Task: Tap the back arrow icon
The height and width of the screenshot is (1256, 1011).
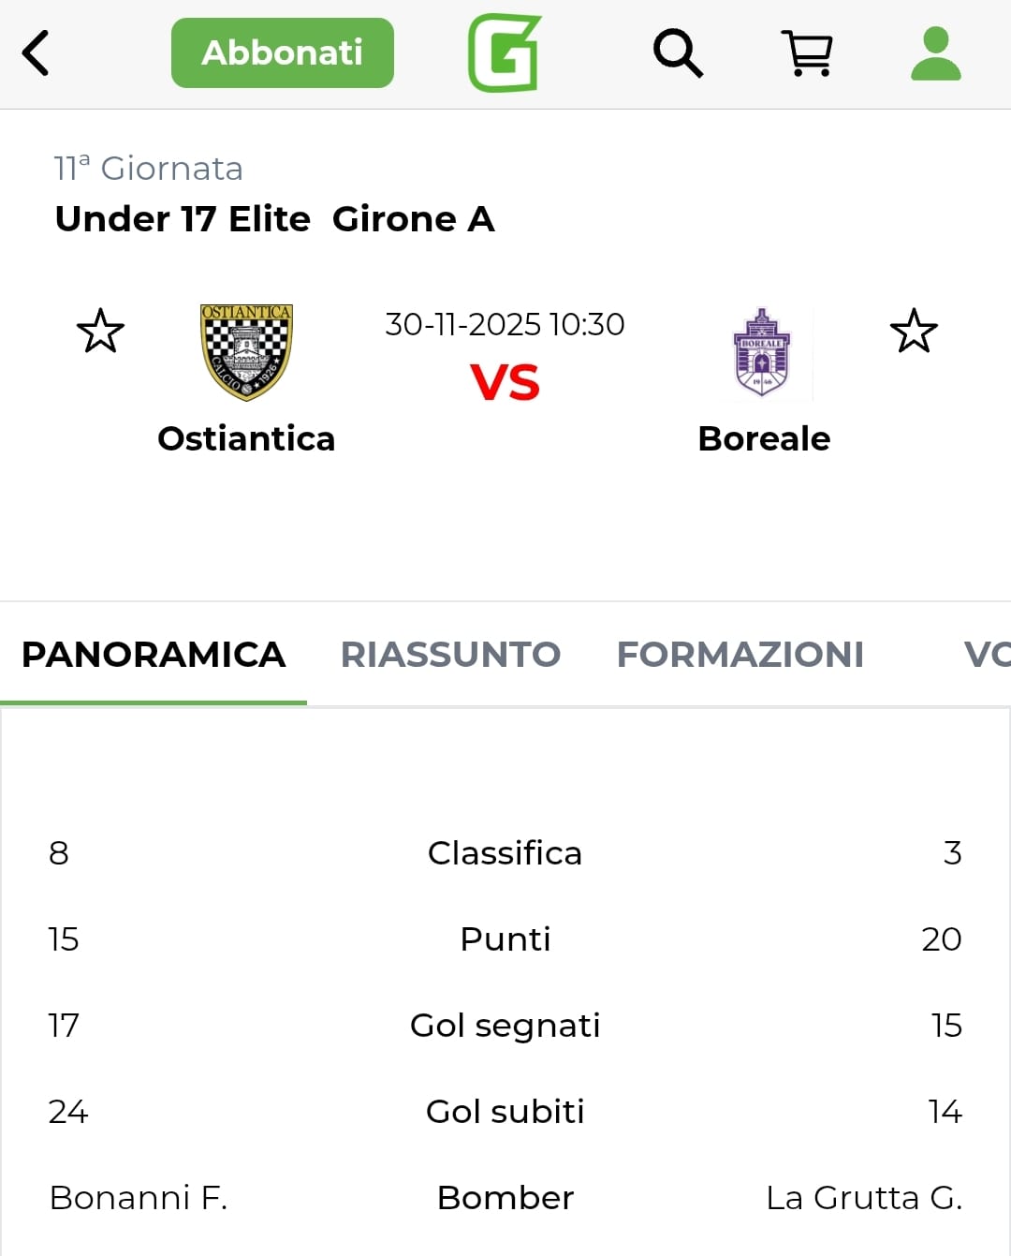Action: (x=36, y=52)
